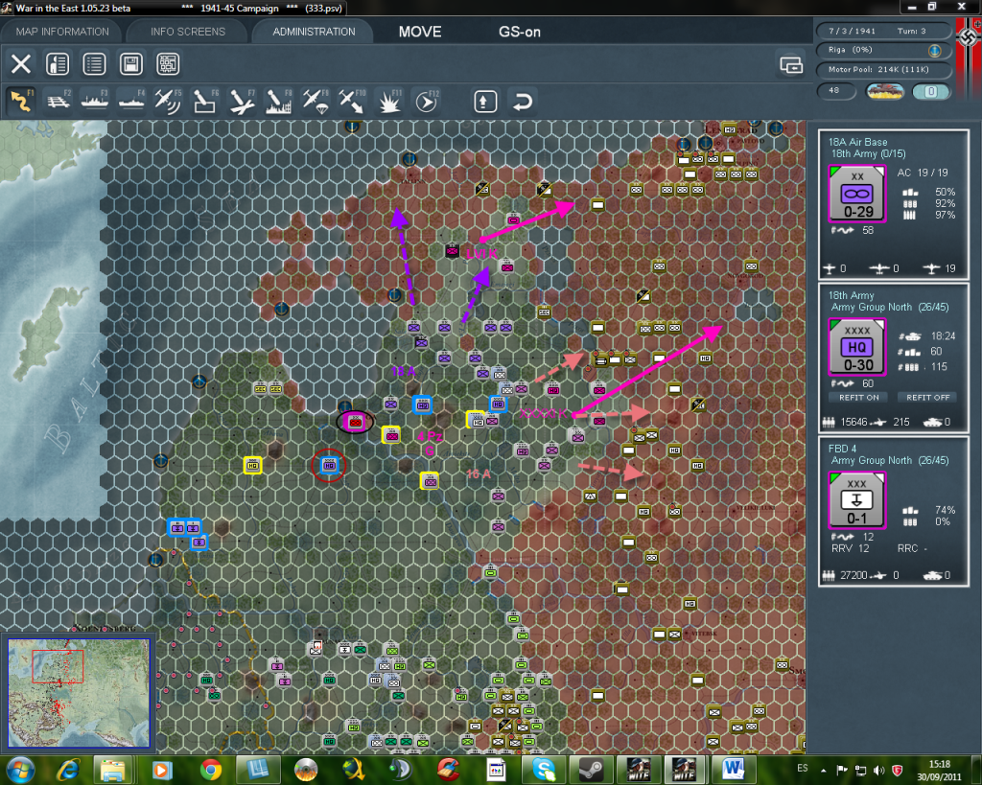This screenshot has height=785, width=982.
Task: Undo the last move with curved arrow icon
Action: [x=523, y=102]
